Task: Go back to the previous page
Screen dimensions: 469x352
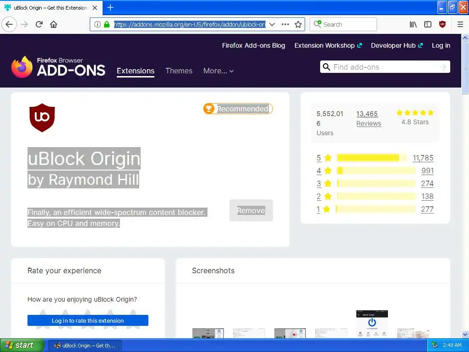Action: [9, 24]
